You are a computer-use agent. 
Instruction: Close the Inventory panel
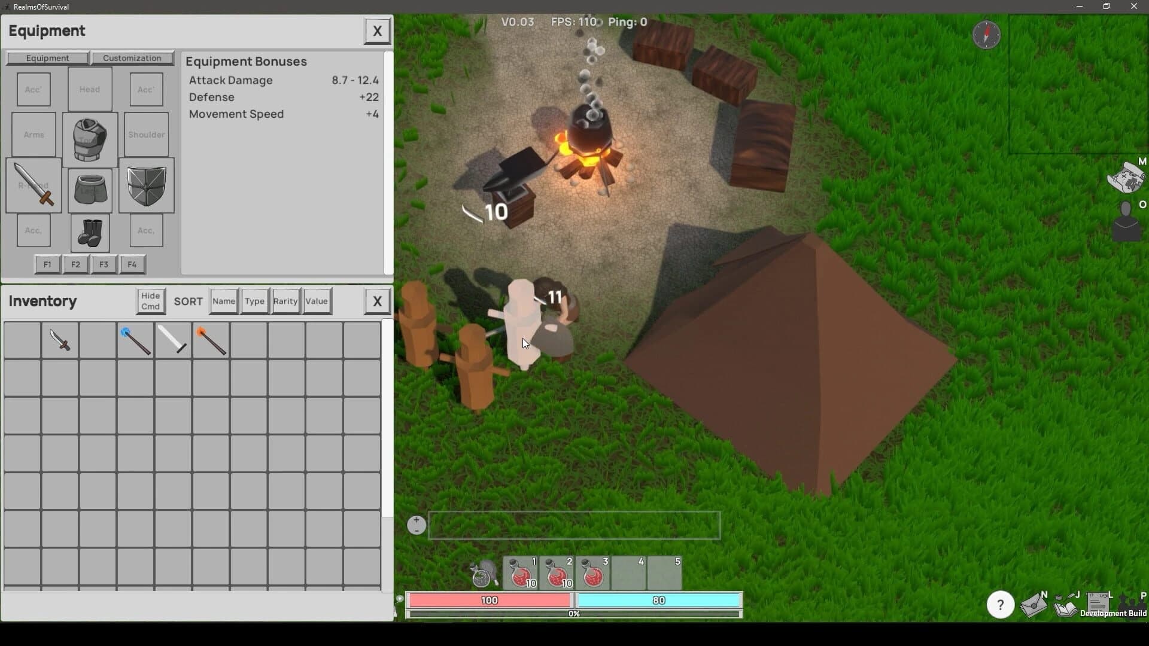tap(377, 301)
